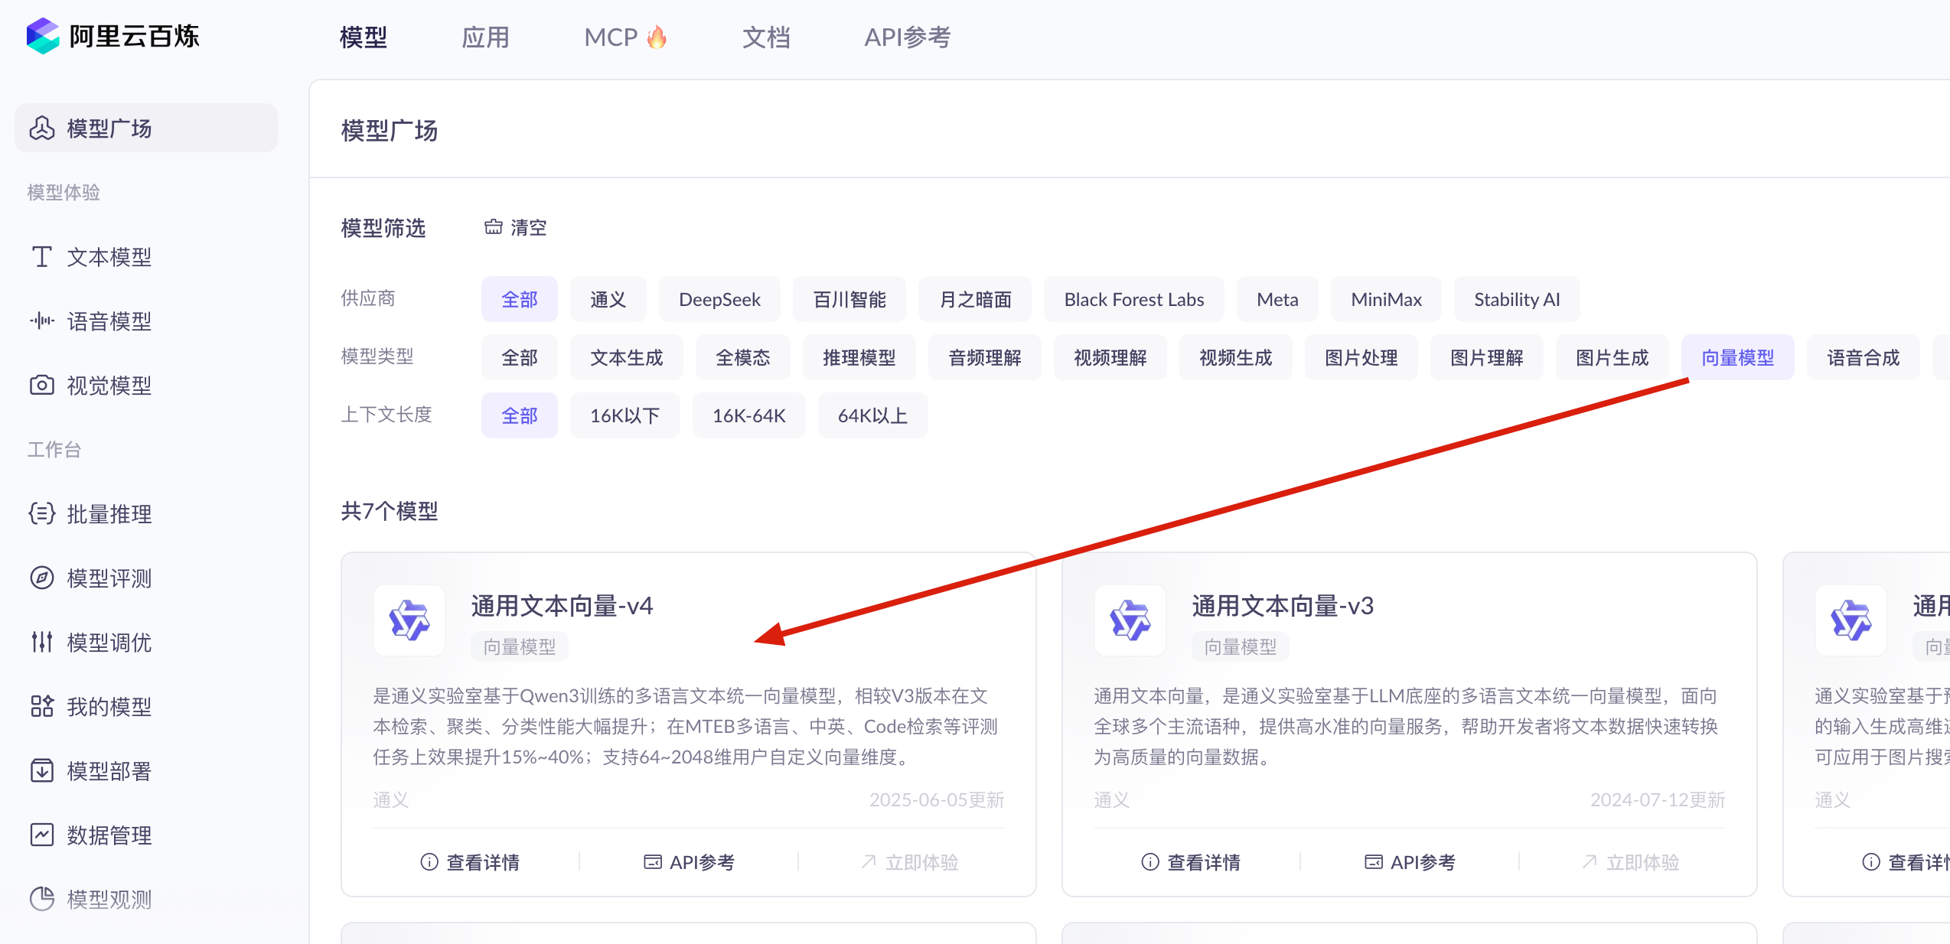Viewport: 1950px width, 944px height.
Task: Open 文本模型 from sidebar
Action: click(x=109, y=257)
